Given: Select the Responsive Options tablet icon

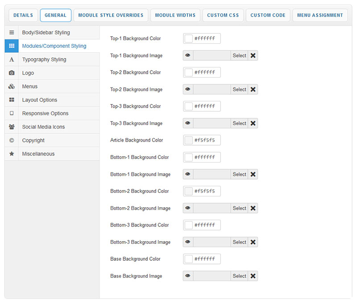Looking at the screenshot, I should point(12,113).
